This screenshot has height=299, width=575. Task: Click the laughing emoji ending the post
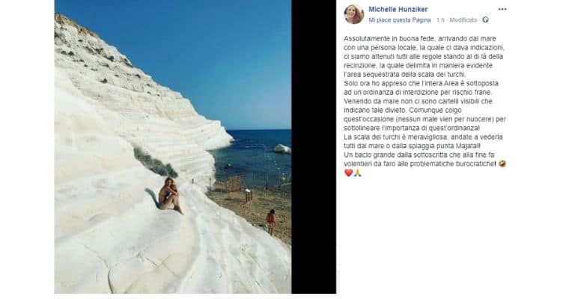(502, 164)
